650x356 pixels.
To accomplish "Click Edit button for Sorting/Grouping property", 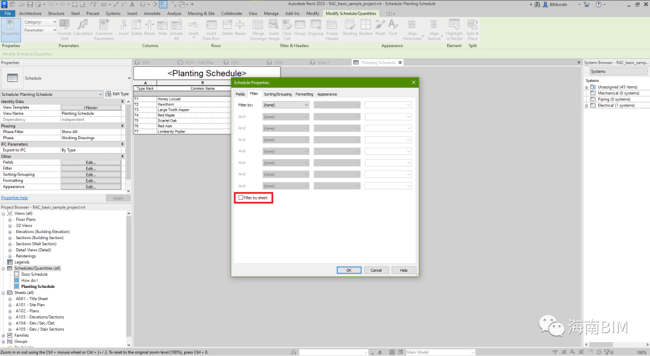I will pyautogui.click(x=91, y=175).
